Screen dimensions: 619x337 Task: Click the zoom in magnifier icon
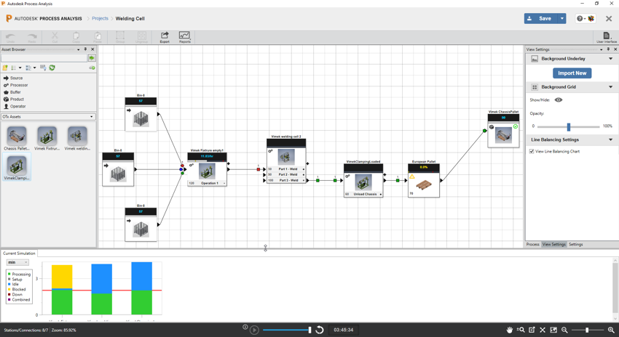pyautogui.click(x=611, y=330)
